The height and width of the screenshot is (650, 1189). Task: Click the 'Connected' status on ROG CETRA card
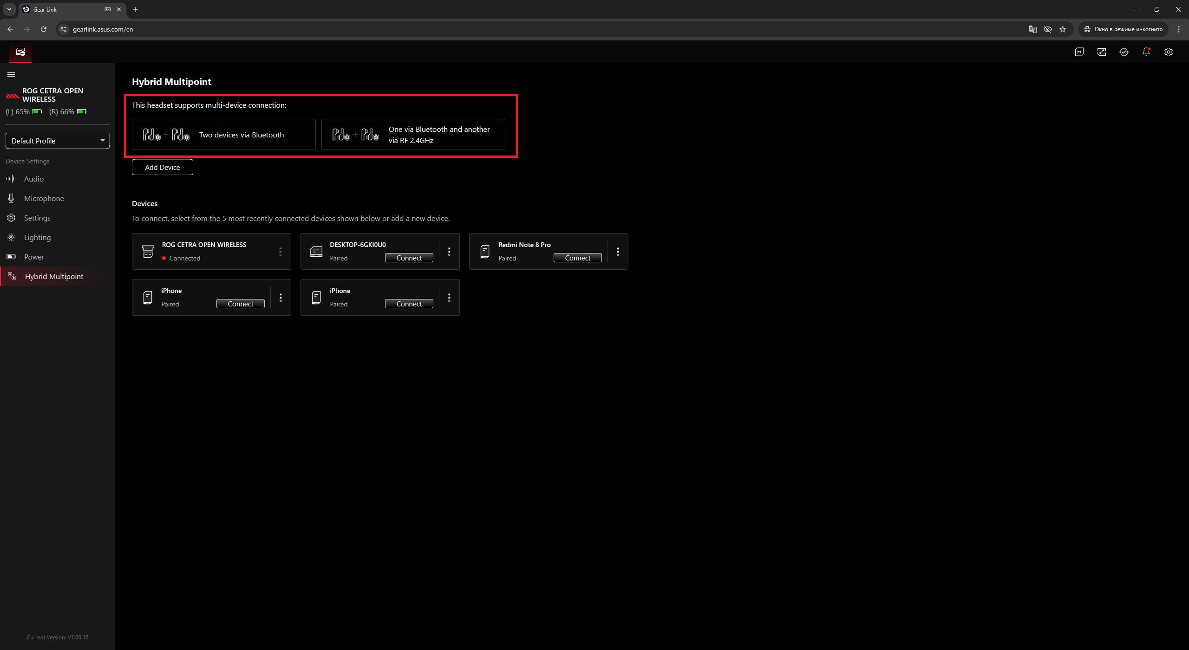click(185, 258)
